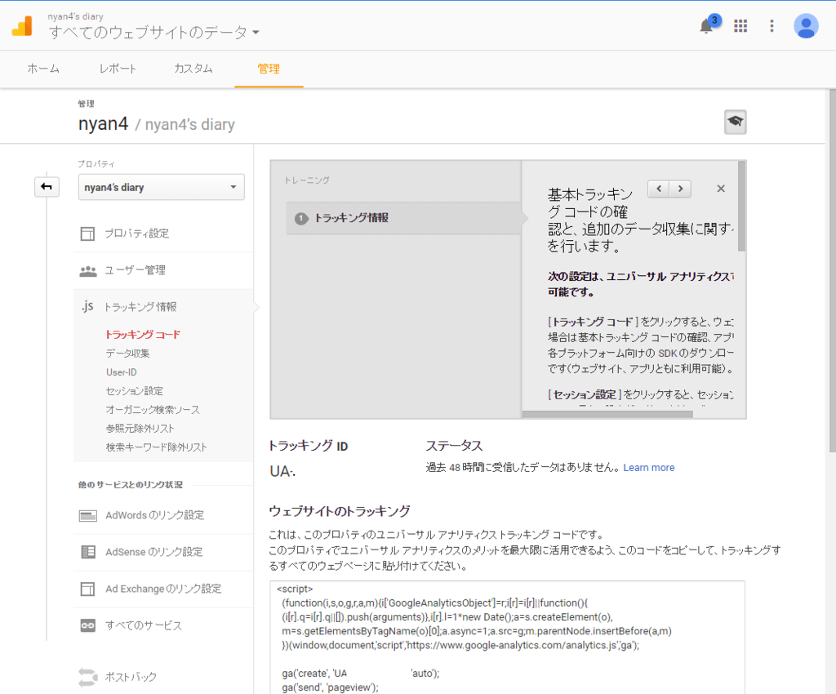This screenshot has height=694, width=836.
Task: Go to the next training slide
Action: [x=678, y=188]
